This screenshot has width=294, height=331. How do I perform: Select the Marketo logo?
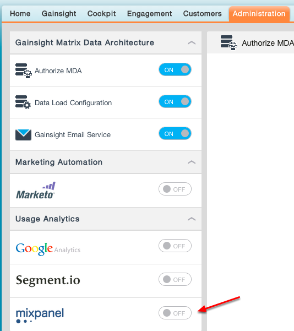[36, 191]
